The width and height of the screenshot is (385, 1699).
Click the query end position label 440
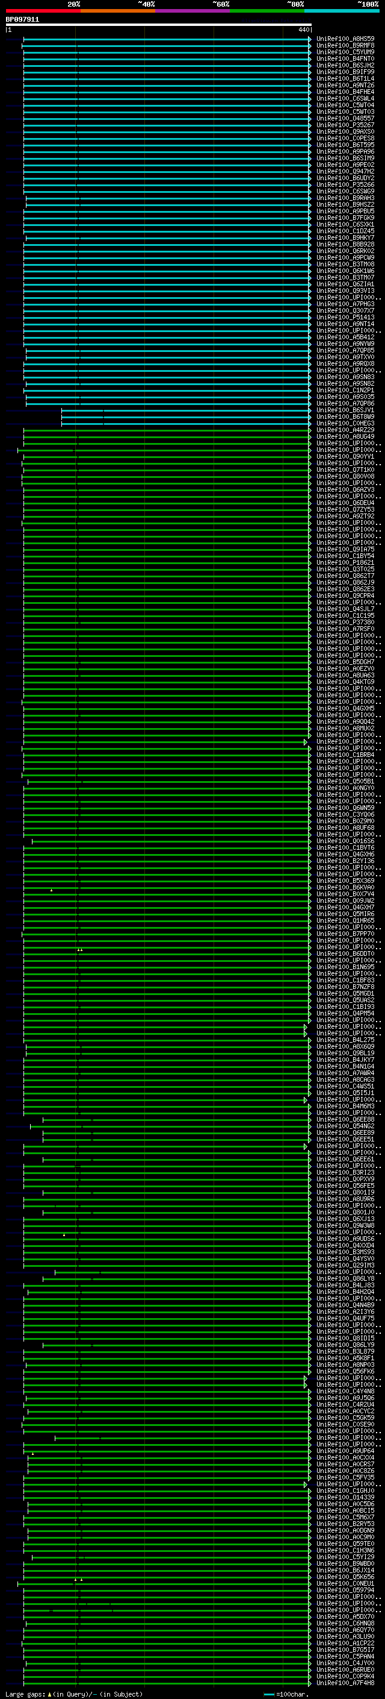(304, 30)
